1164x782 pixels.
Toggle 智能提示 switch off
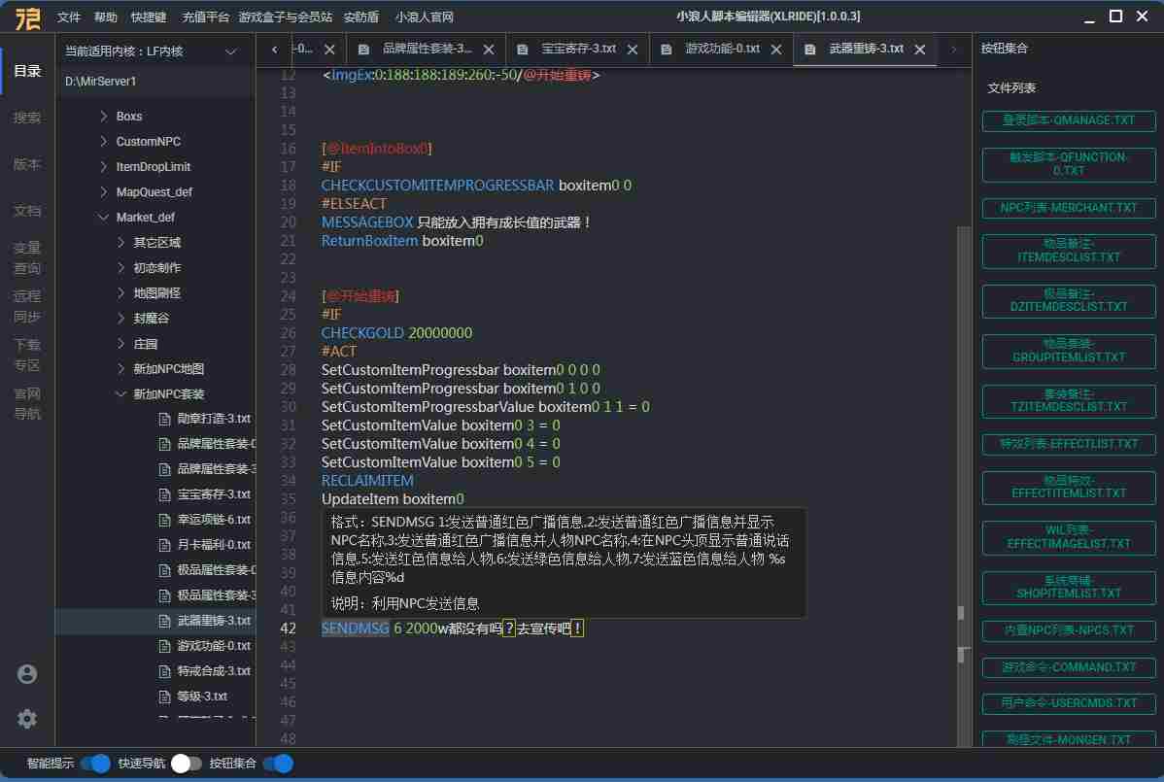click(93, 764)
